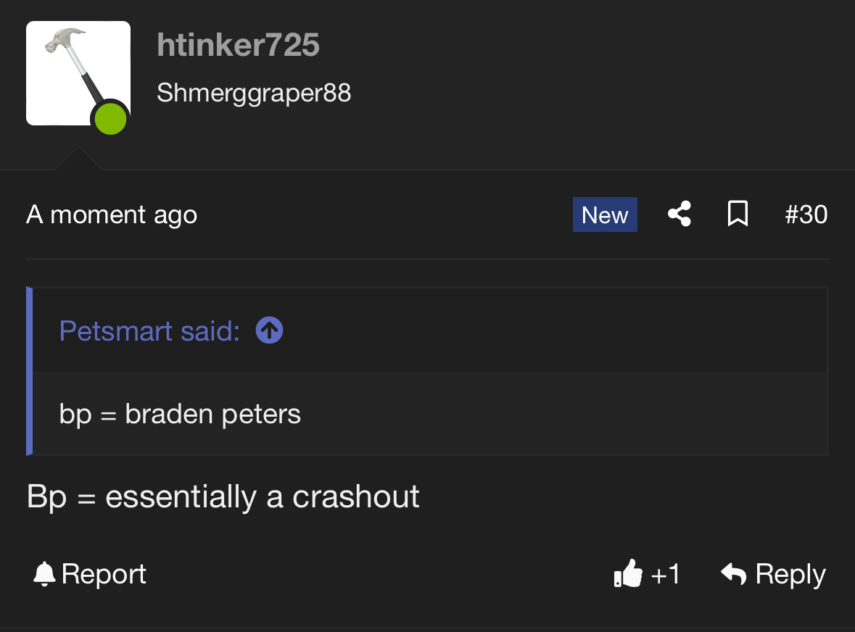The width and height of the screenshot is (855, 632).
Task: Click the "A moment ago" timestamp
Action: point(112,215)
